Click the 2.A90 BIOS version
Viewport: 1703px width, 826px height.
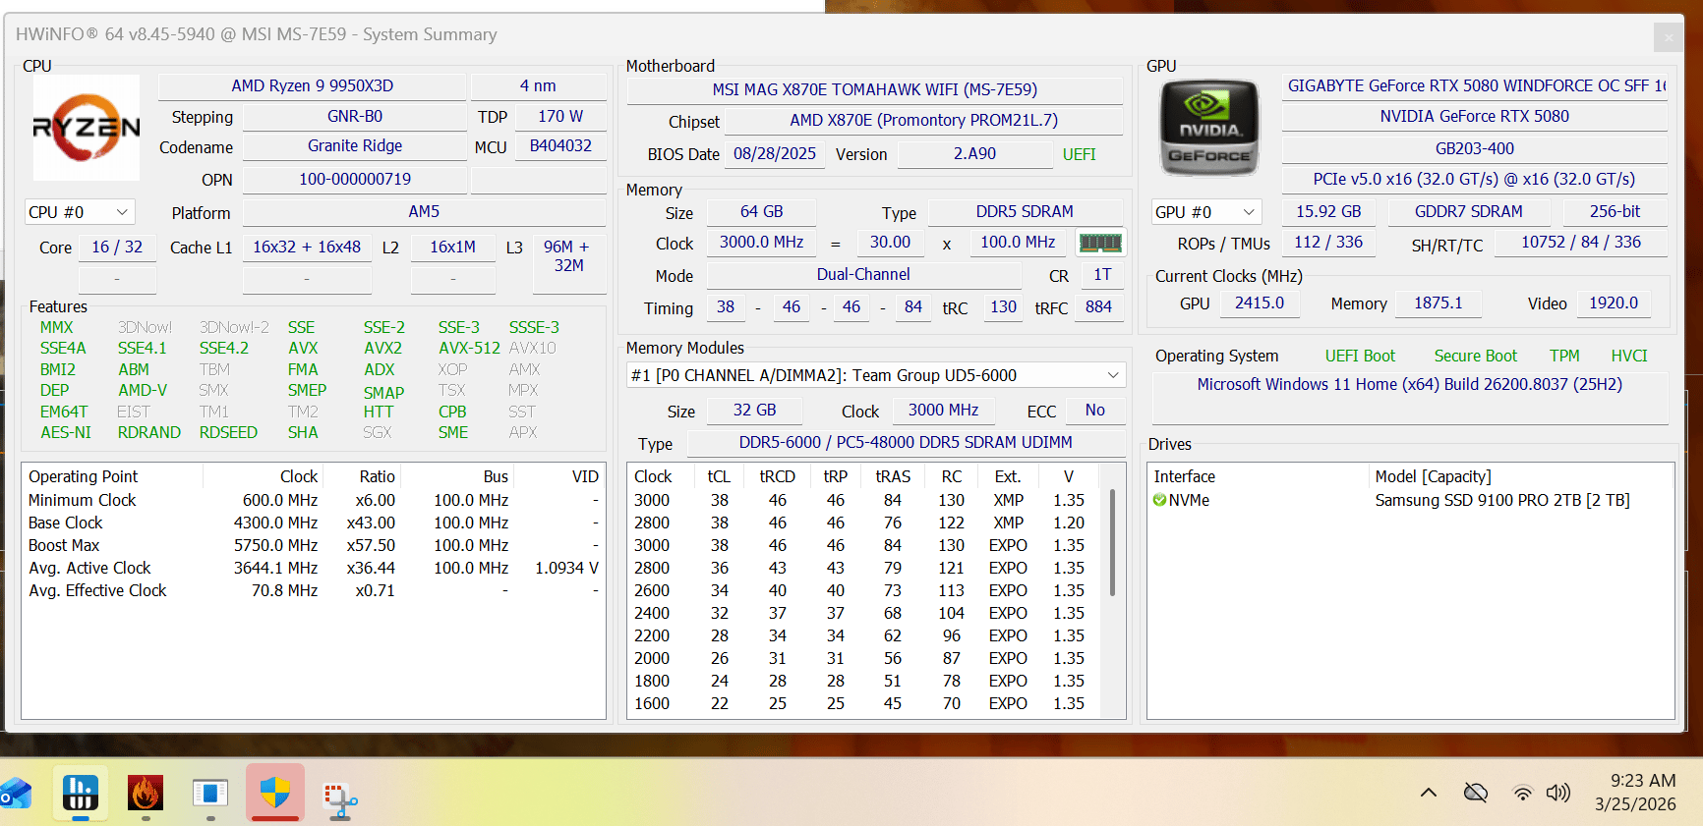[974, 154]
